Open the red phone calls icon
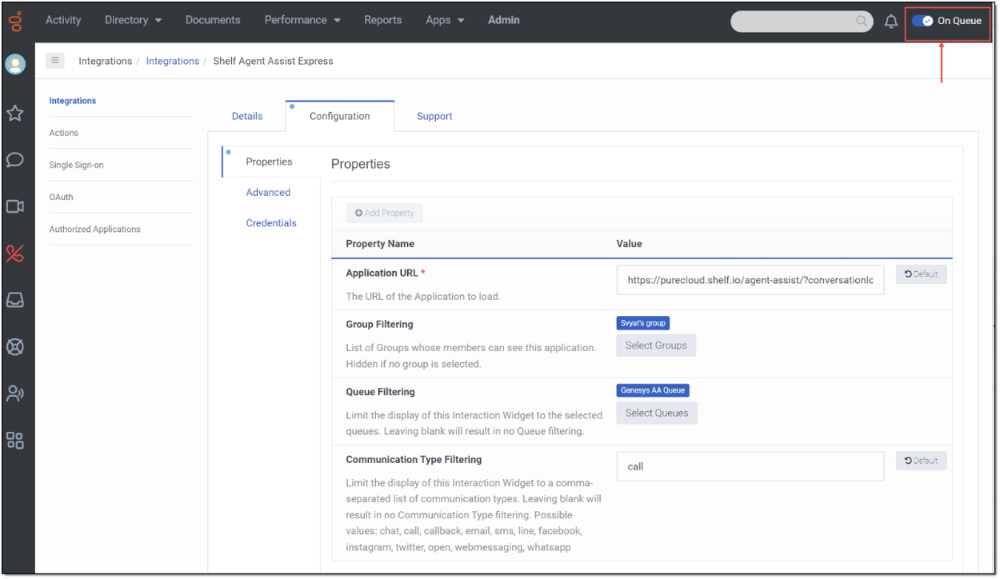Viewport: 1000px width, 579px height. (15, 254)
